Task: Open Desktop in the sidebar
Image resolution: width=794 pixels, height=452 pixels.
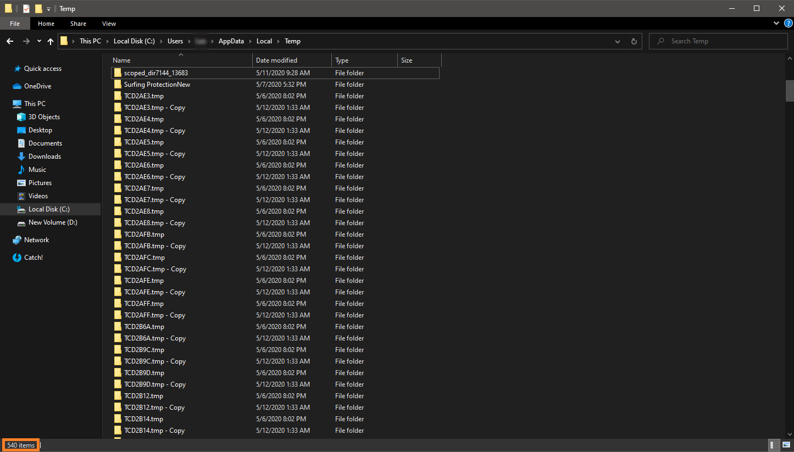Action: pos(40,130)
